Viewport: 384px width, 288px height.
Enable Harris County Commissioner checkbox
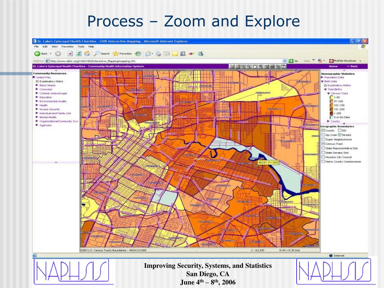click(x=323, y=161)
